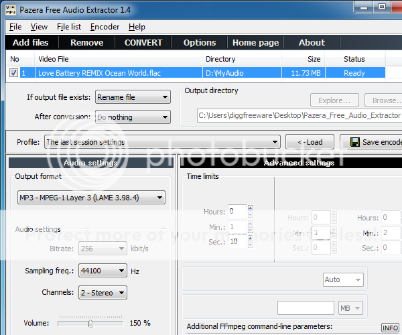Open the Help menu
Screen dimensions: 402x335
click(137, 27)
